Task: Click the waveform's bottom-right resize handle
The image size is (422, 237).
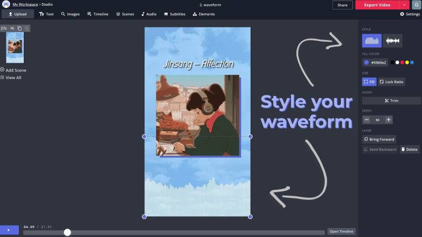Action: pos(250,216)
